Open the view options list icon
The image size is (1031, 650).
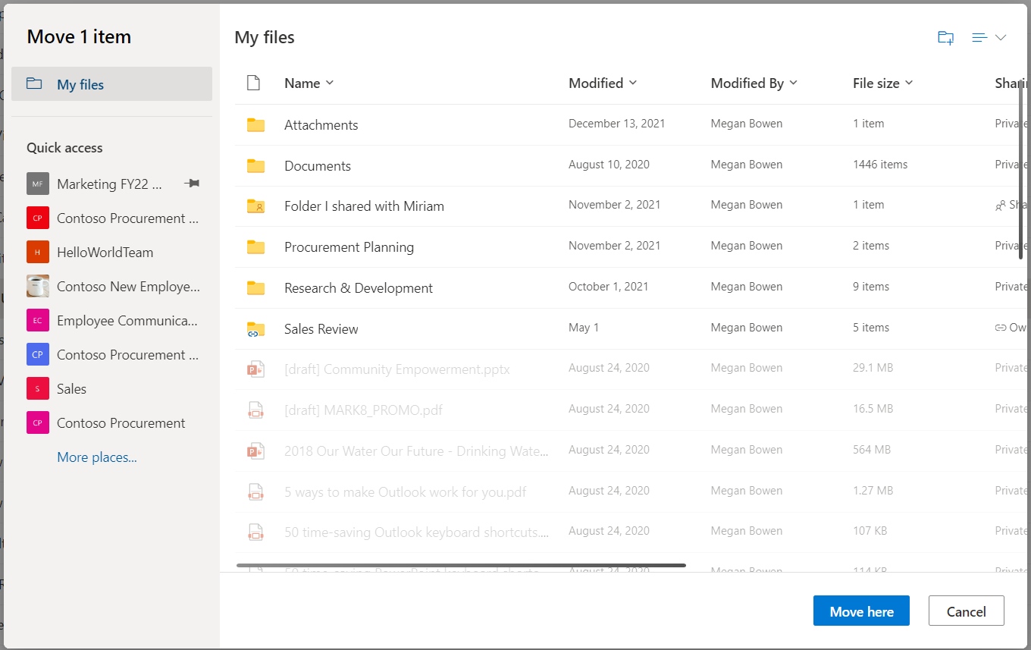click(989, 38)
